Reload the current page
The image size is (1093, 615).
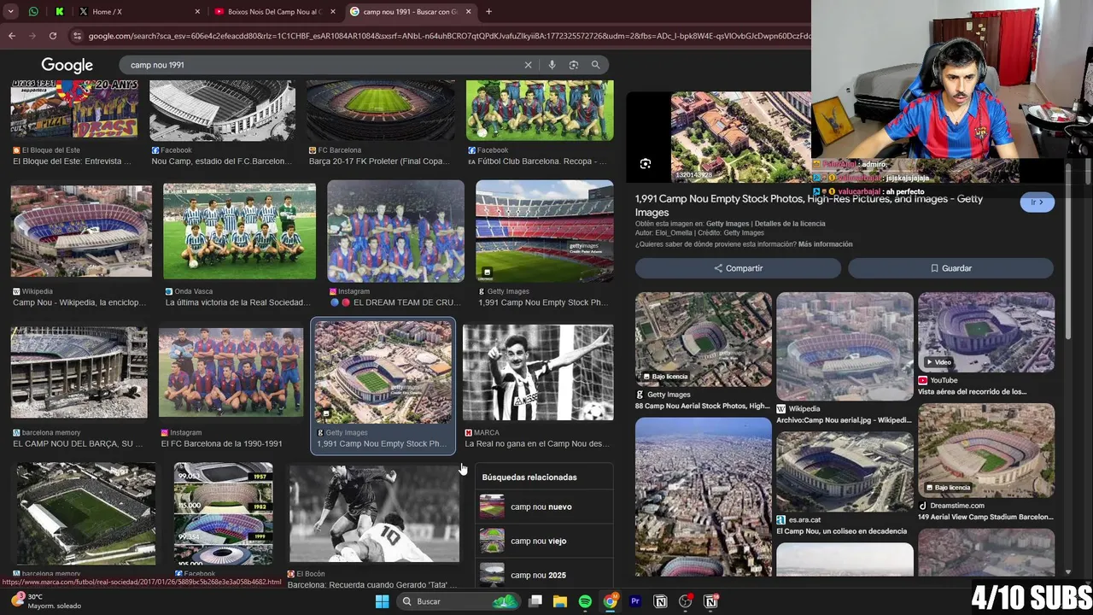click(x=53, y=36)
